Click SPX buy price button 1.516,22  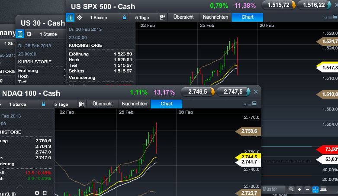point(314,5)
